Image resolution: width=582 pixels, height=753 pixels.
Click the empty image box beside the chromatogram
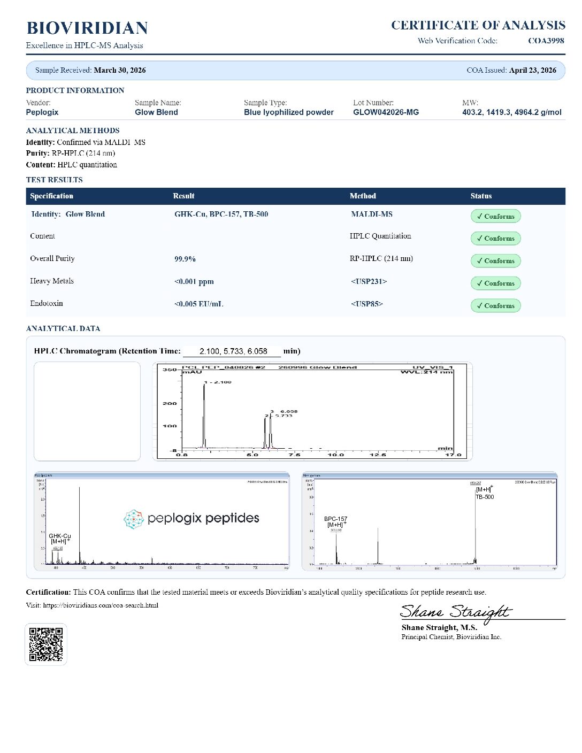click(x=87, y=411)
